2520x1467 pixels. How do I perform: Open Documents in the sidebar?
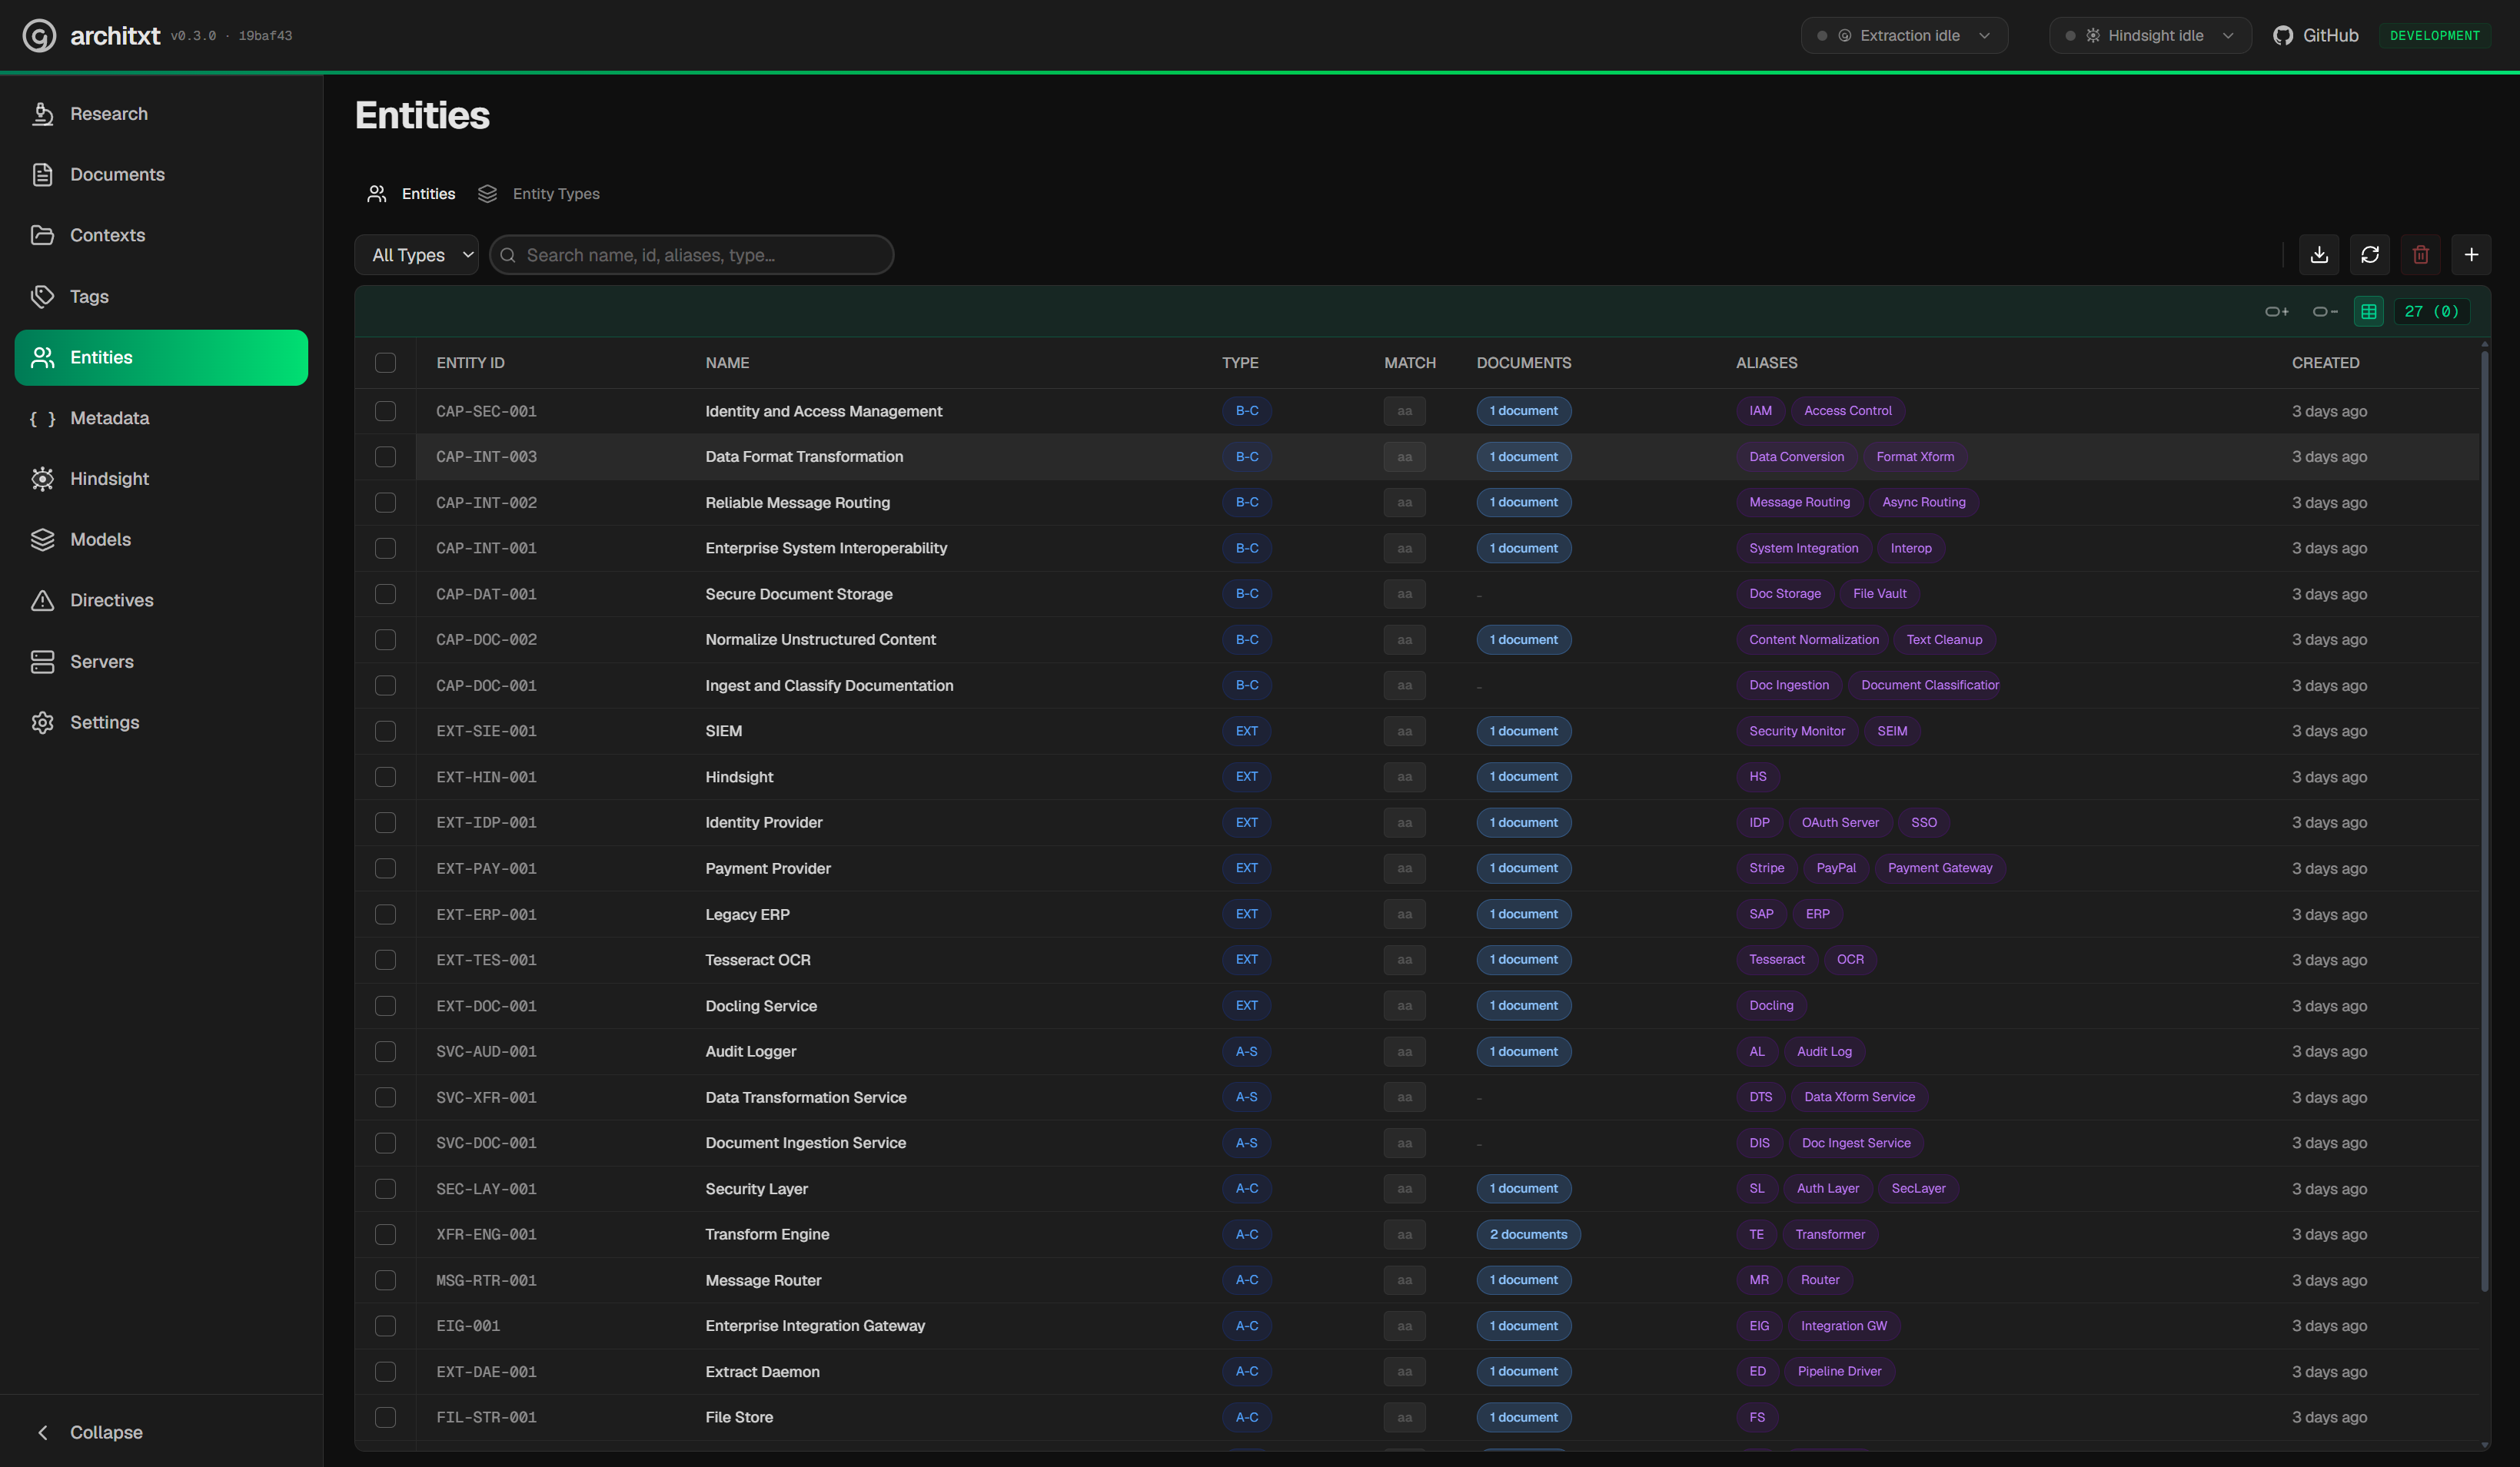161,175
